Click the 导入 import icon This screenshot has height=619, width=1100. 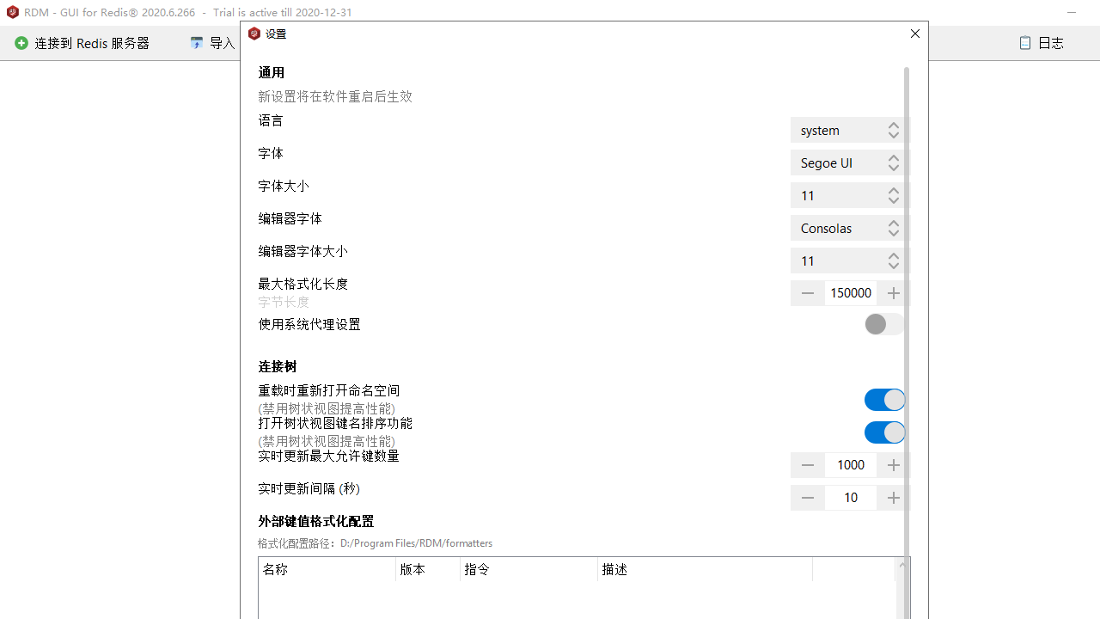[197, 43]
